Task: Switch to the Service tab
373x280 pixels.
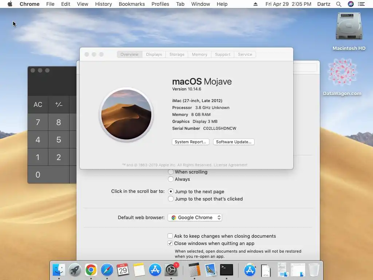Action: [x=245, y=54]
